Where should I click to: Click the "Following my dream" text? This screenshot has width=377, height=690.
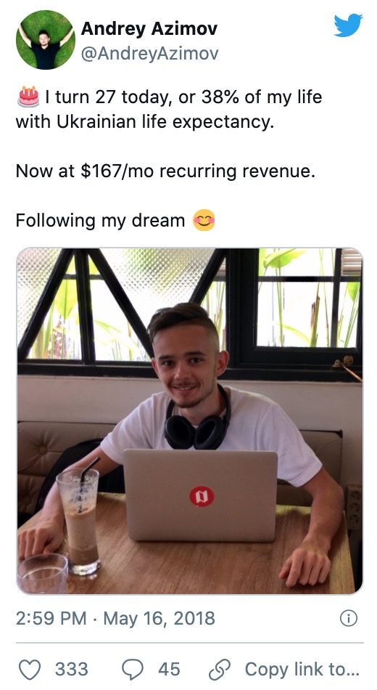[100, 221]
